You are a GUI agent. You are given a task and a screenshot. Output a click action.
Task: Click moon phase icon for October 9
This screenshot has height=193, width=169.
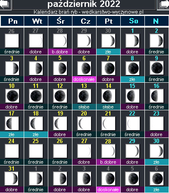tap(156, 68)
